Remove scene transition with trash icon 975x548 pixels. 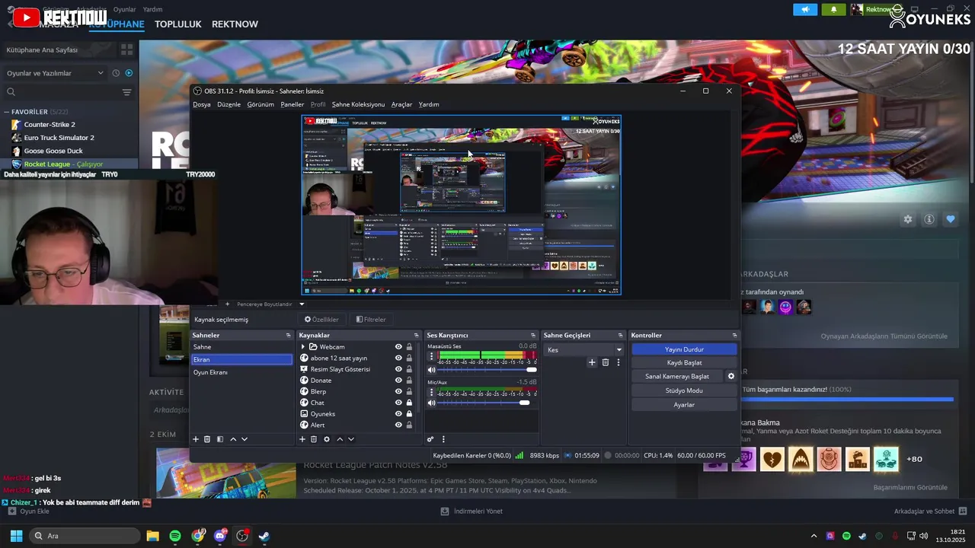click(606, 362)
